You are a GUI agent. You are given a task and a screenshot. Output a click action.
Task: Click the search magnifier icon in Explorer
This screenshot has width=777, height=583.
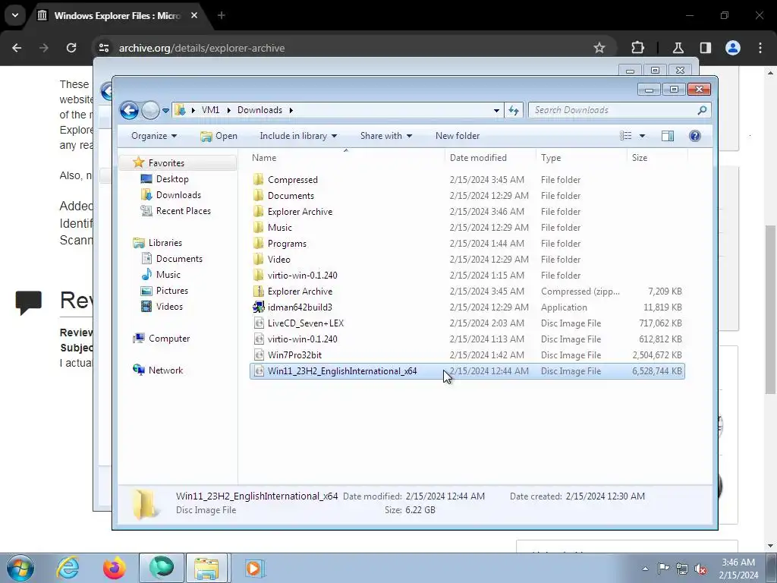tap(702, 110)
